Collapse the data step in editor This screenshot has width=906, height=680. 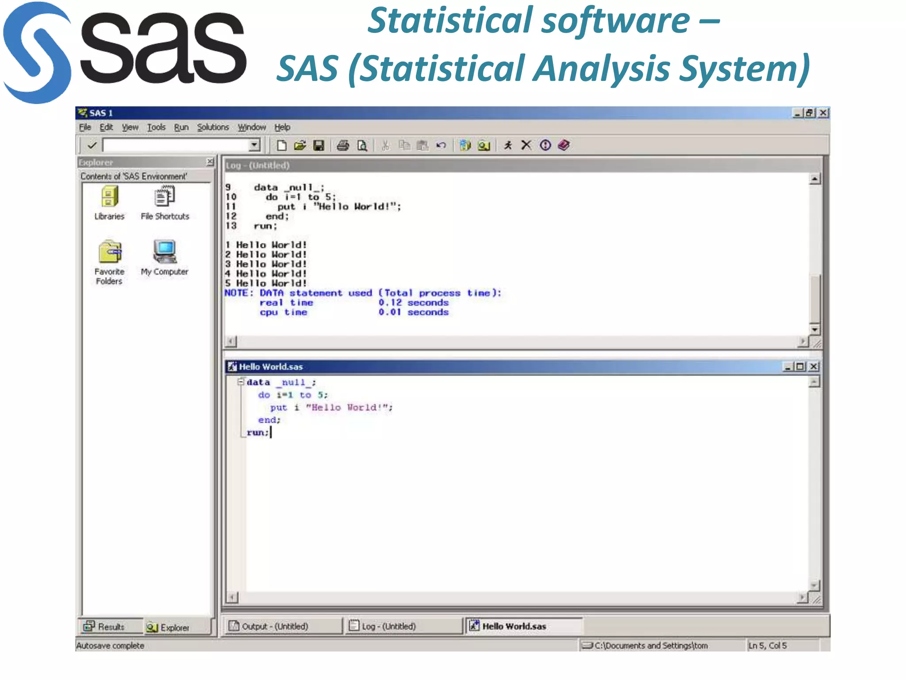coord(241,382)
